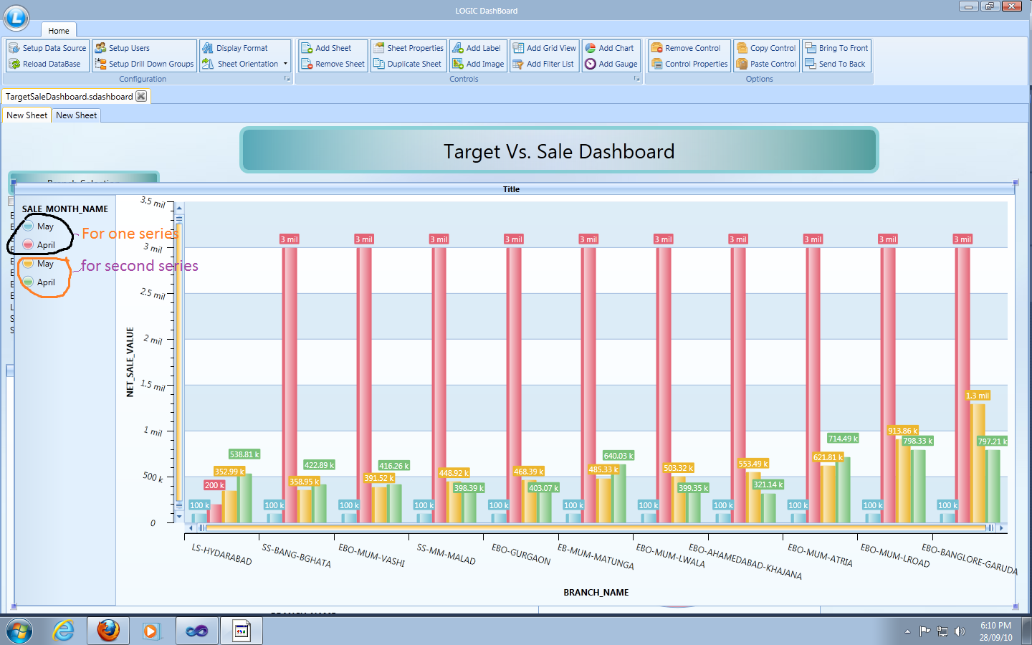The width and height of the screenshot is (1032, 645).
Task: Add a new sheet with Add Sheet
Action: [326, 48]
